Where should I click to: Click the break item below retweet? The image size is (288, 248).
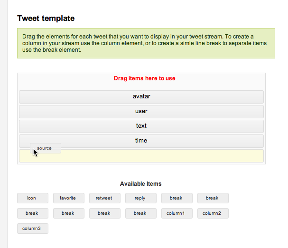(105, 213)
